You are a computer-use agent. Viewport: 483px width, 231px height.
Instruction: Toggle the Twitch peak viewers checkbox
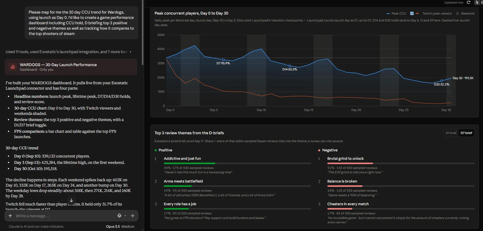(x=412, y=14)
